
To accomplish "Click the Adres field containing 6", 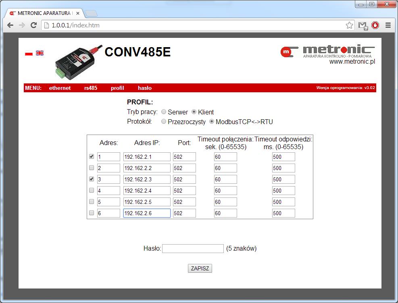I will [x=108, y=213].
